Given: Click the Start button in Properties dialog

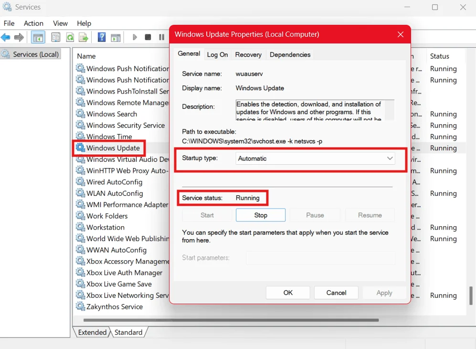Looking at the screenshot, I should (207, 215).
